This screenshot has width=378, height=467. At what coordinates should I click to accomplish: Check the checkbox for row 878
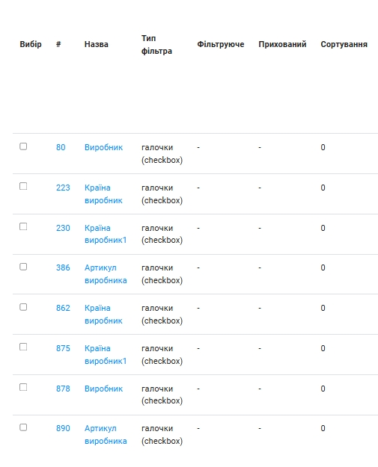click(23, 387)
